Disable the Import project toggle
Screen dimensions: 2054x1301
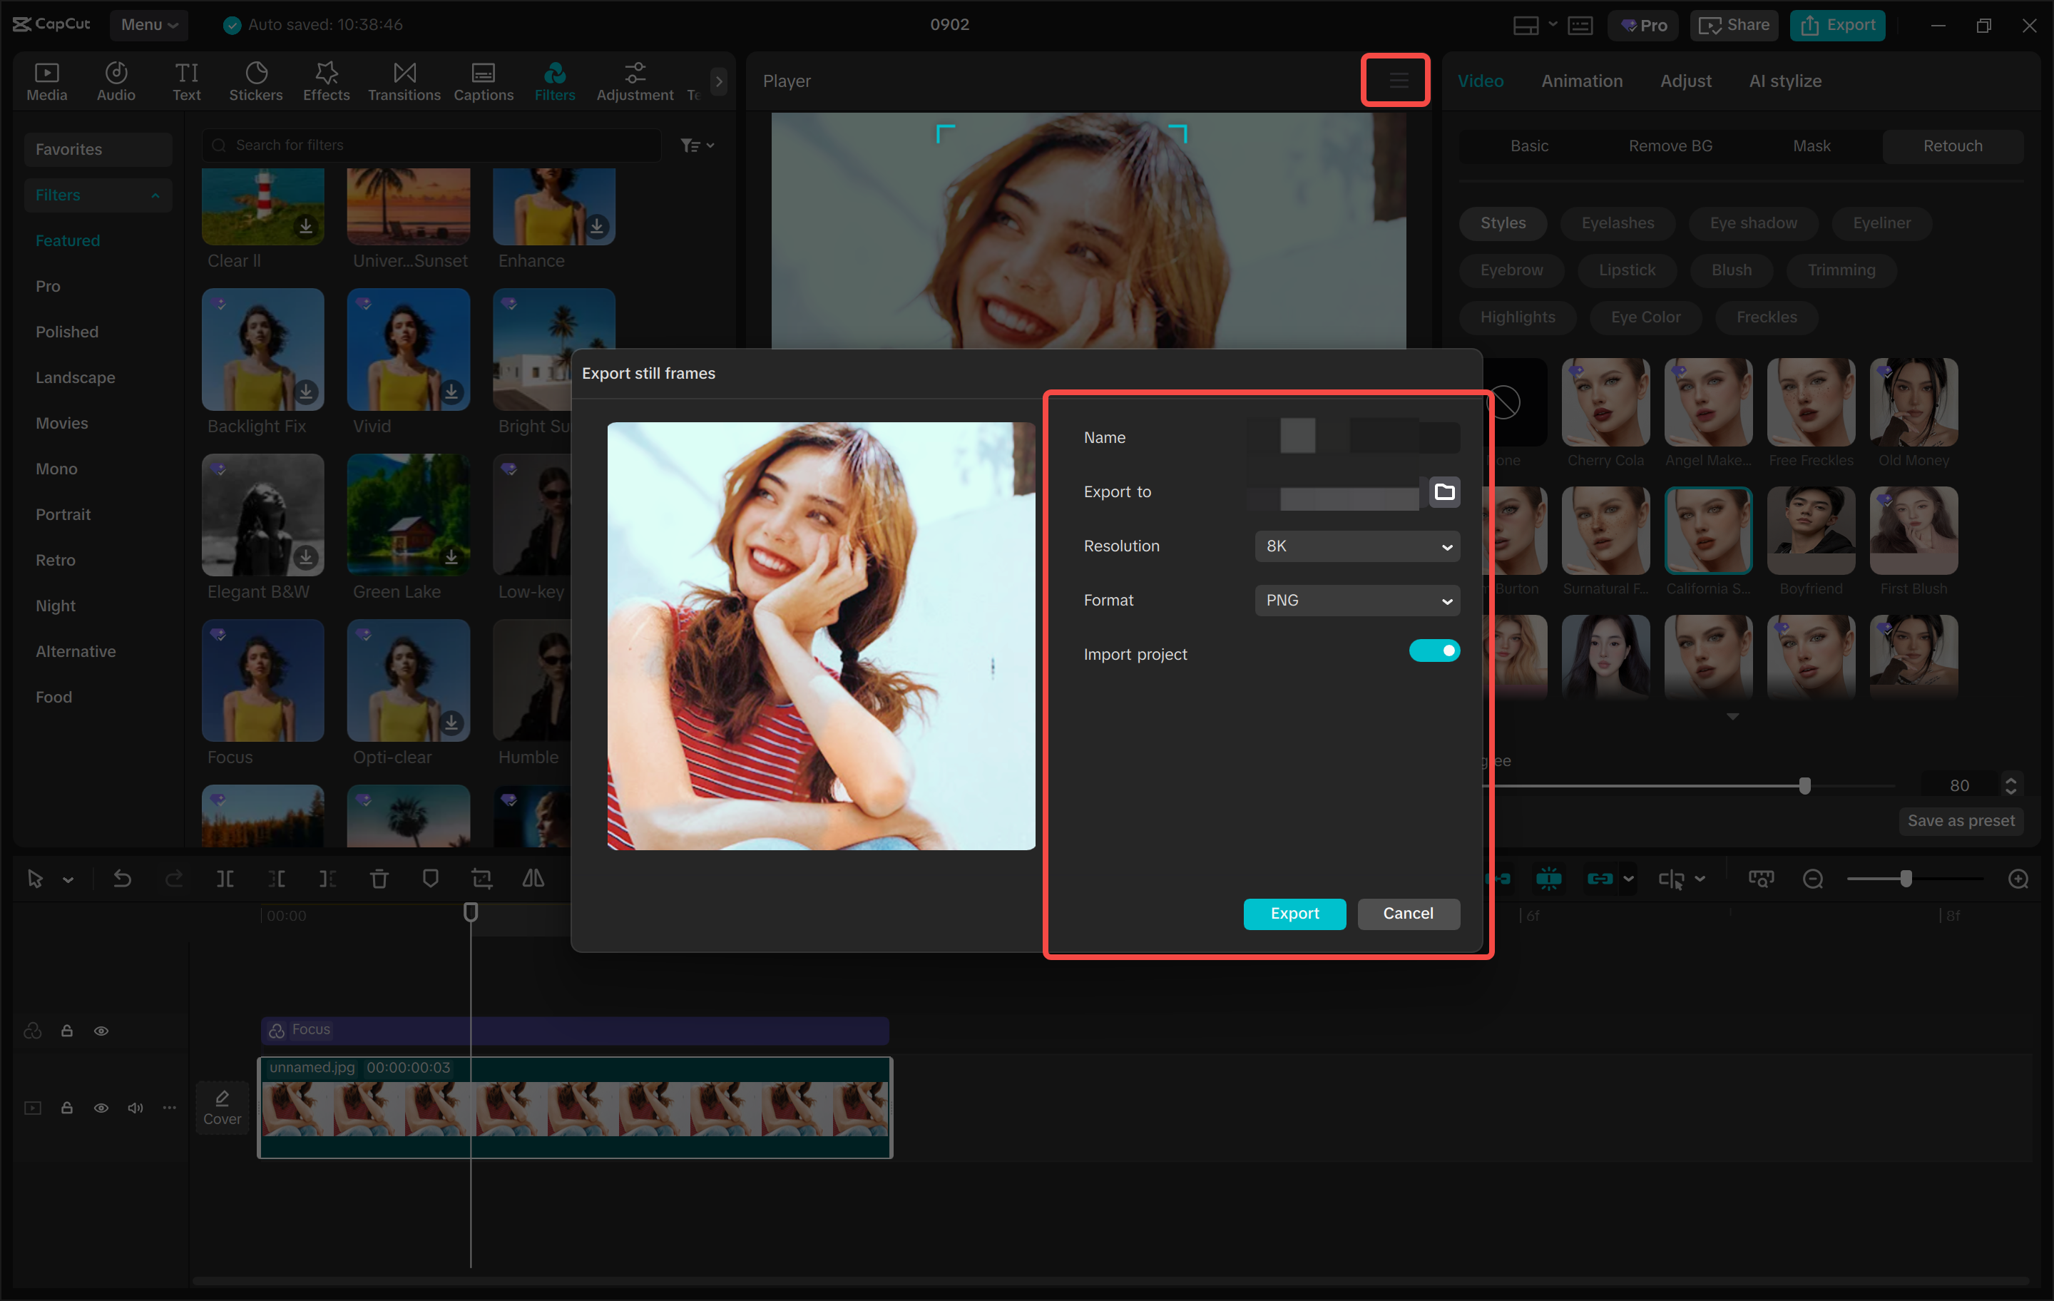point(1435,650)
